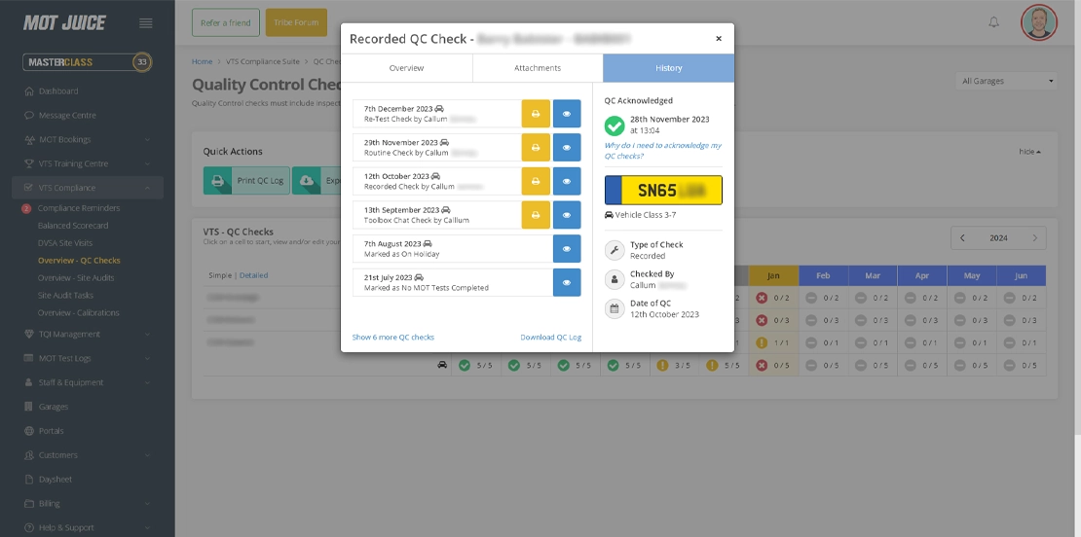Open the user profile avatar
The height and width of the screenshot is (537, 1081).
coord(1039,22)
